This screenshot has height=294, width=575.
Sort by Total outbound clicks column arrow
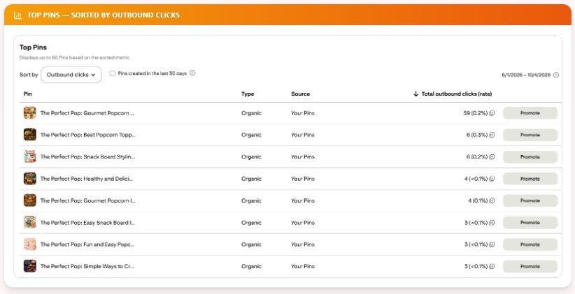[x=416, y=94]
